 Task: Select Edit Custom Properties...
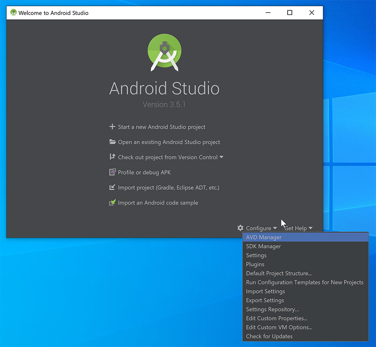tap(305, 318)
